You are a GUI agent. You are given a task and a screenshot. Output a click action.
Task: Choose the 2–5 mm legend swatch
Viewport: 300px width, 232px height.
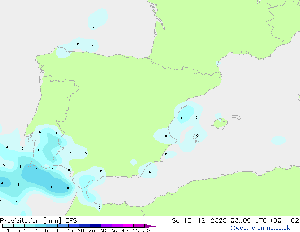(x=41, y=226)
